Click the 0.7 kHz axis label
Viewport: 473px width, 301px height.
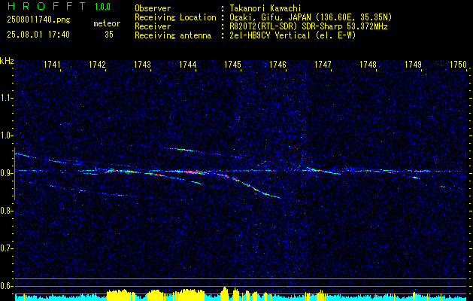click(6, 248)
